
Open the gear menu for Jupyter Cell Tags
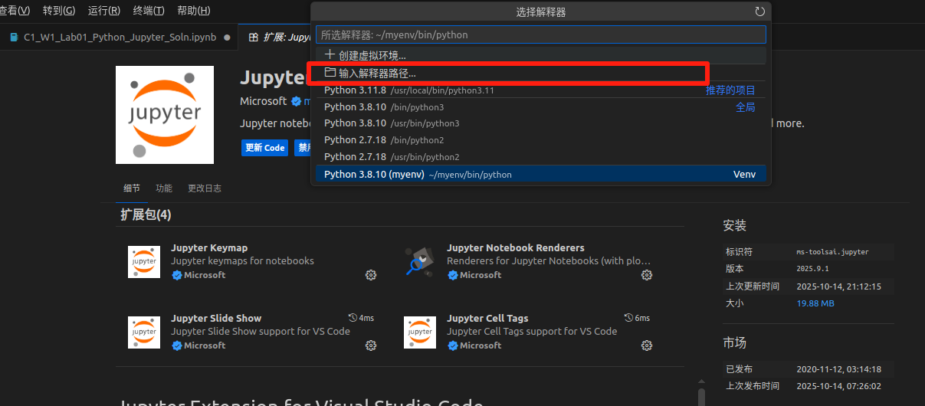[647, 345]
